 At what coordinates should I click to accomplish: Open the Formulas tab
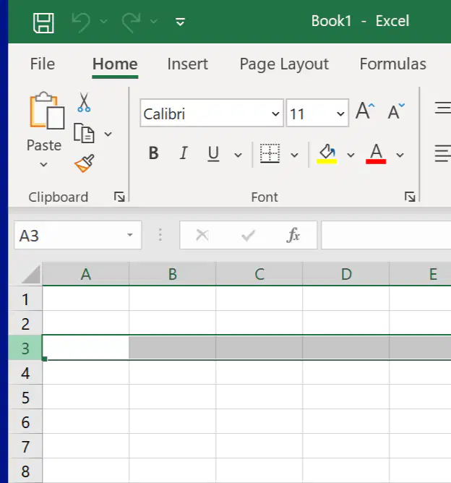(x=392, y=64)
